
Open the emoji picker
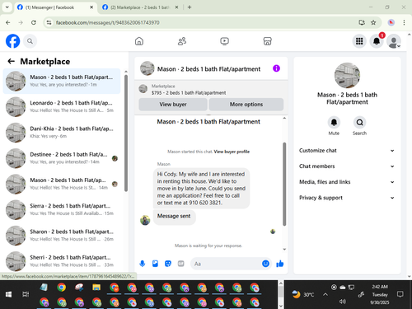(265, 264)
